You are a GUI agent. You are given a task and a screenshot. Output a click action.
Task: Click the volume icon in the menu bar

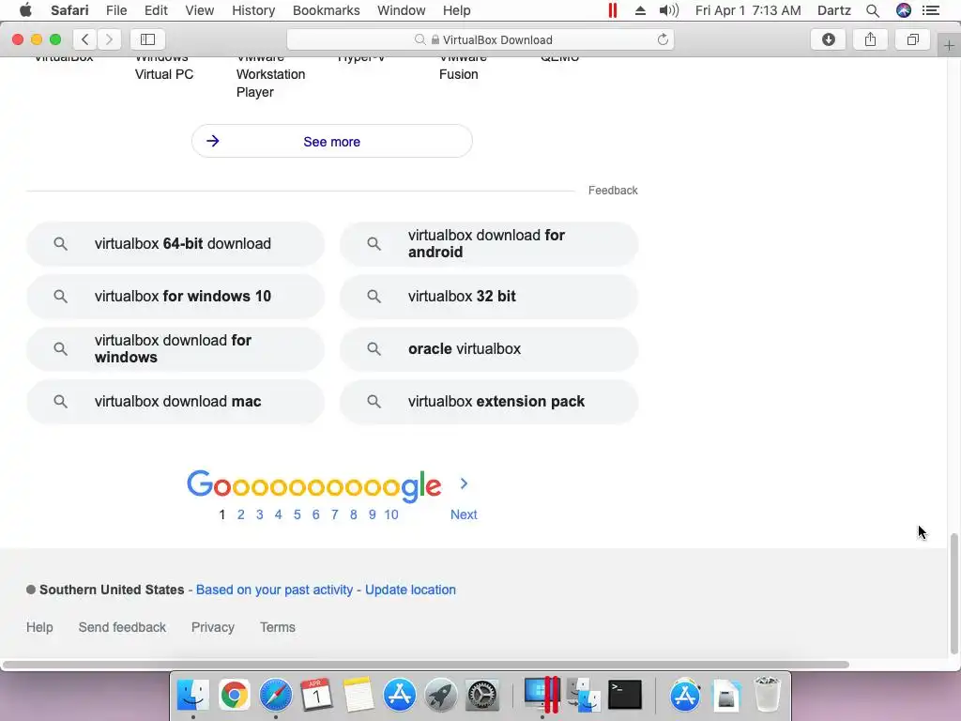(x=668, y=10)
